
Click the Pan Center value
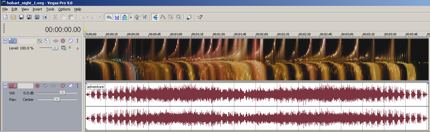(28, 100)
